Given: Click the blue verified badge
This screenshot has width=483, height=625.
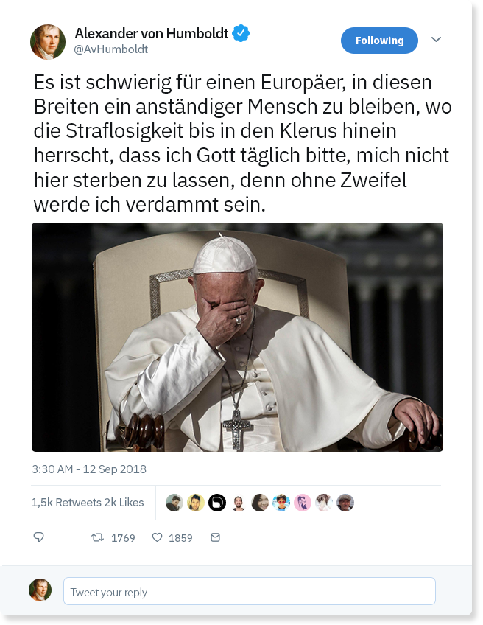Looking at the screenshot, I should click(x=241, y=33).
